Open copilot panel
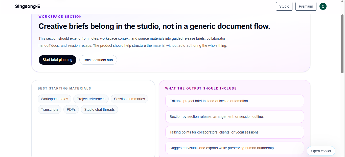The height and width of the screenshot is (157, 345). pos(321,151)
